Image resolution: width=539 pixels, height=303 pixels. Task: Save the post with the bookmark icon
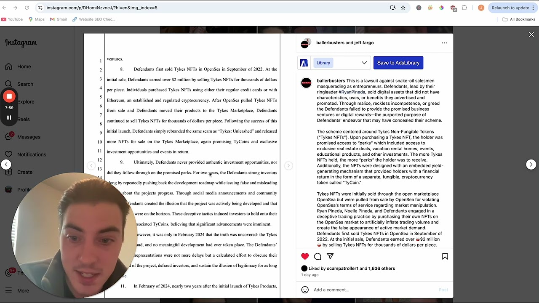point(445,256)
